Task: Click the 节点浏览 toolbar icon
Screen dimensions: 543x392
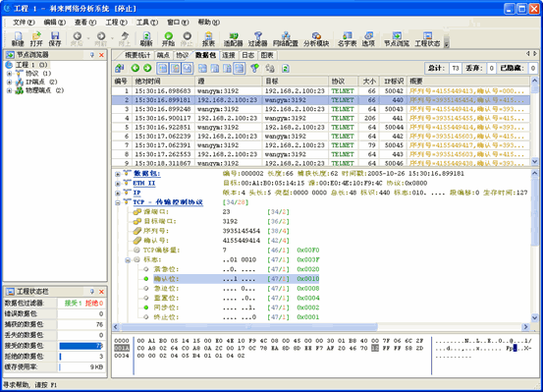Action: coord(397,39)
